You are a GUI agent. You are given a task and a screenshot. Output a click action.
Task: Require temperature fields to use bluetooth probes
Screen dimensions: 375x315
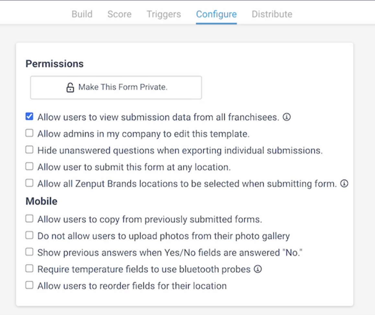pyautogui.click(x=29, y=268)
